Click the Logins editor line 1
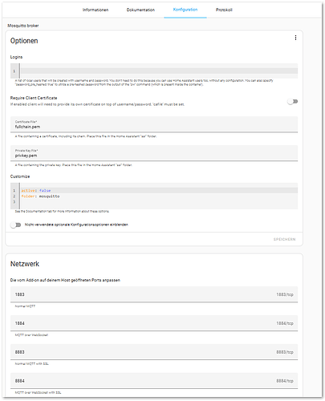This screenshot has height=401, width=325. [159, 71]
